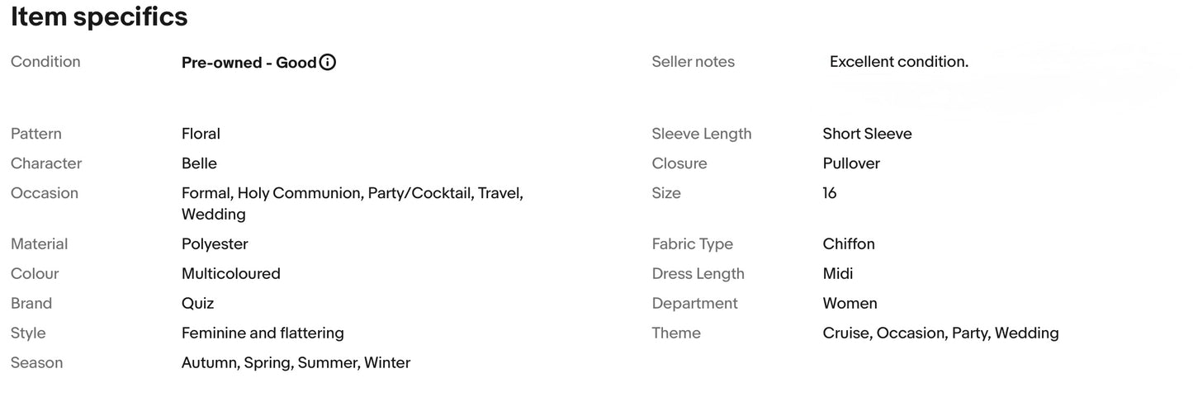The image size is (1193, 397).
Task: Select the Cruise, Occasion, Party, Wedding theme text
Action: (941, 333)
